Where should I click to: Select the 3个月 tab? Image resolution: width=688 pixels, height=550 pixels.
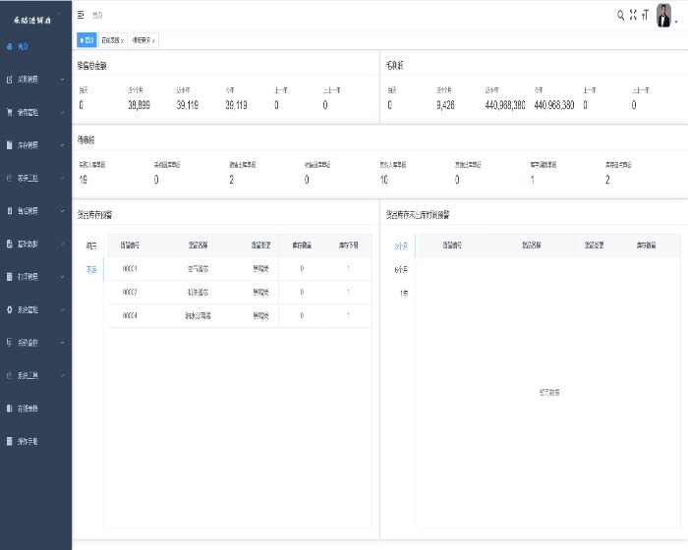(x=401, y=247)
